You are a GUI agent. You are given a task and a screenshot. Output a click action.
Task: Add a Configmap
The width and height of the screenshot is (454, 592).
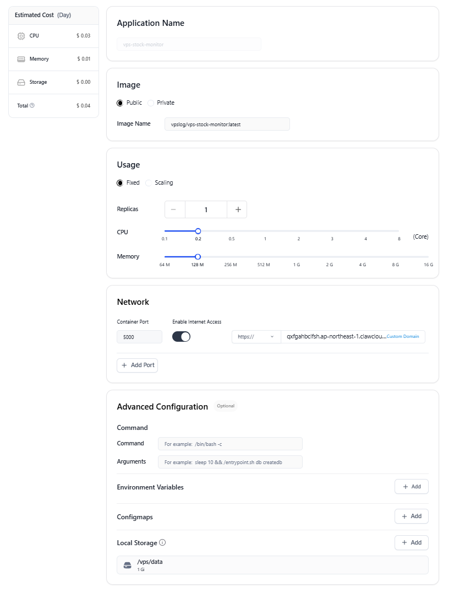[412, 516]
